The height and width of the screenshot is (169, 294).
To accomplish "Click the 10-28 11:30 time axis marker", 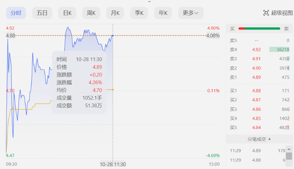I will [x=113, y=164].
